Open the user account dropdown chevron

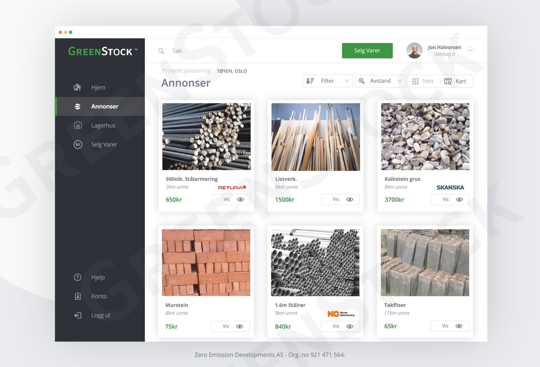click(x=470, y=51)
